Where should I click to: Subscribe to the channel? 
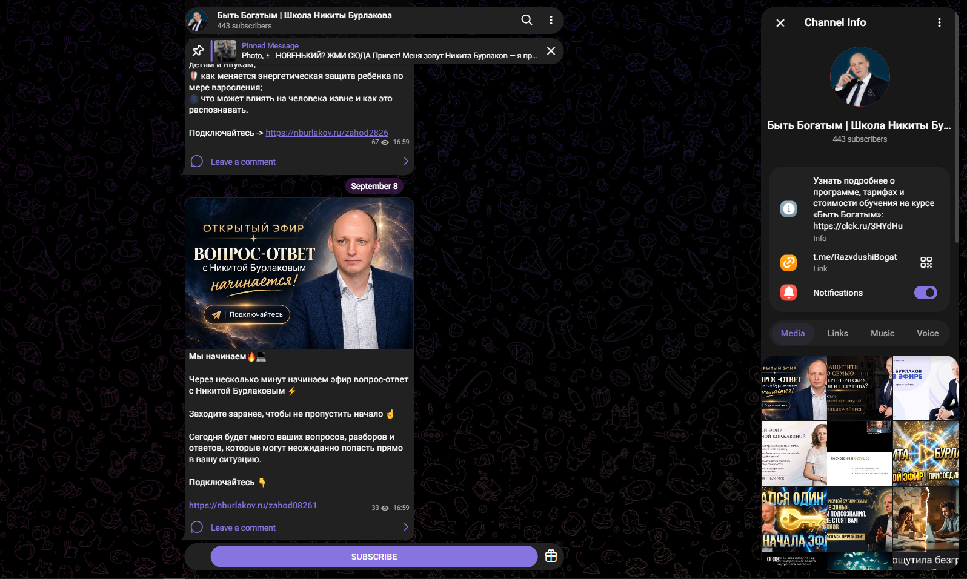click(x=374, y=557)
